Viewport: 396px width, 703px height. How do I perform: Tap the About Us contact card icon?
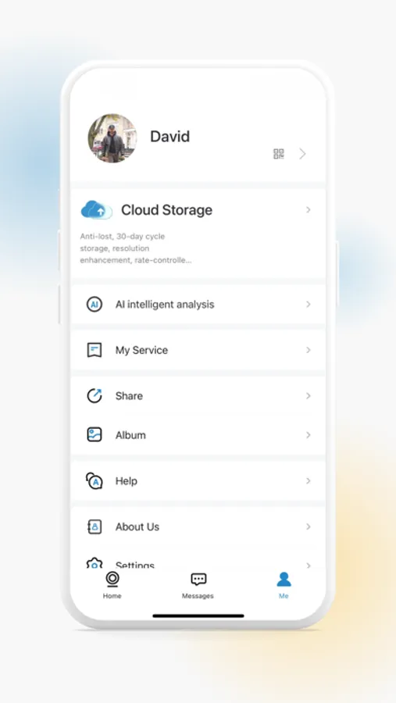coord(95,526)
